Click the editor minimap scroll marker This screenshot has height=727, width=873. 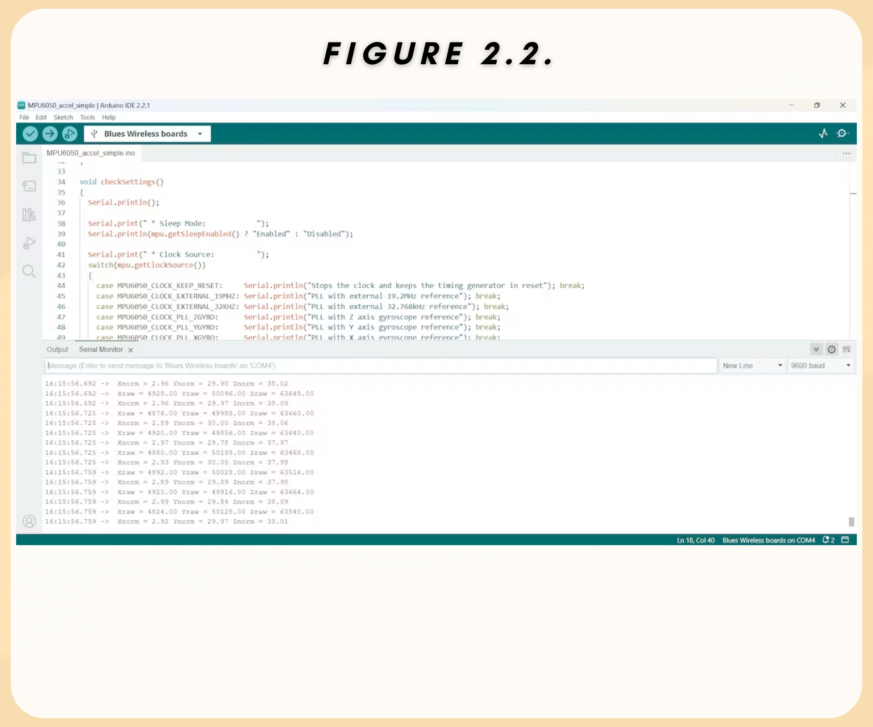(853, 193)
